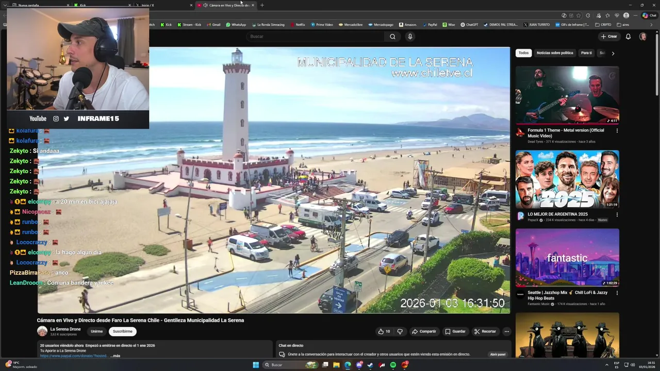Screen dimensions: 660x371
Task: Open the Wise bookmark
Action: [449, 25]
